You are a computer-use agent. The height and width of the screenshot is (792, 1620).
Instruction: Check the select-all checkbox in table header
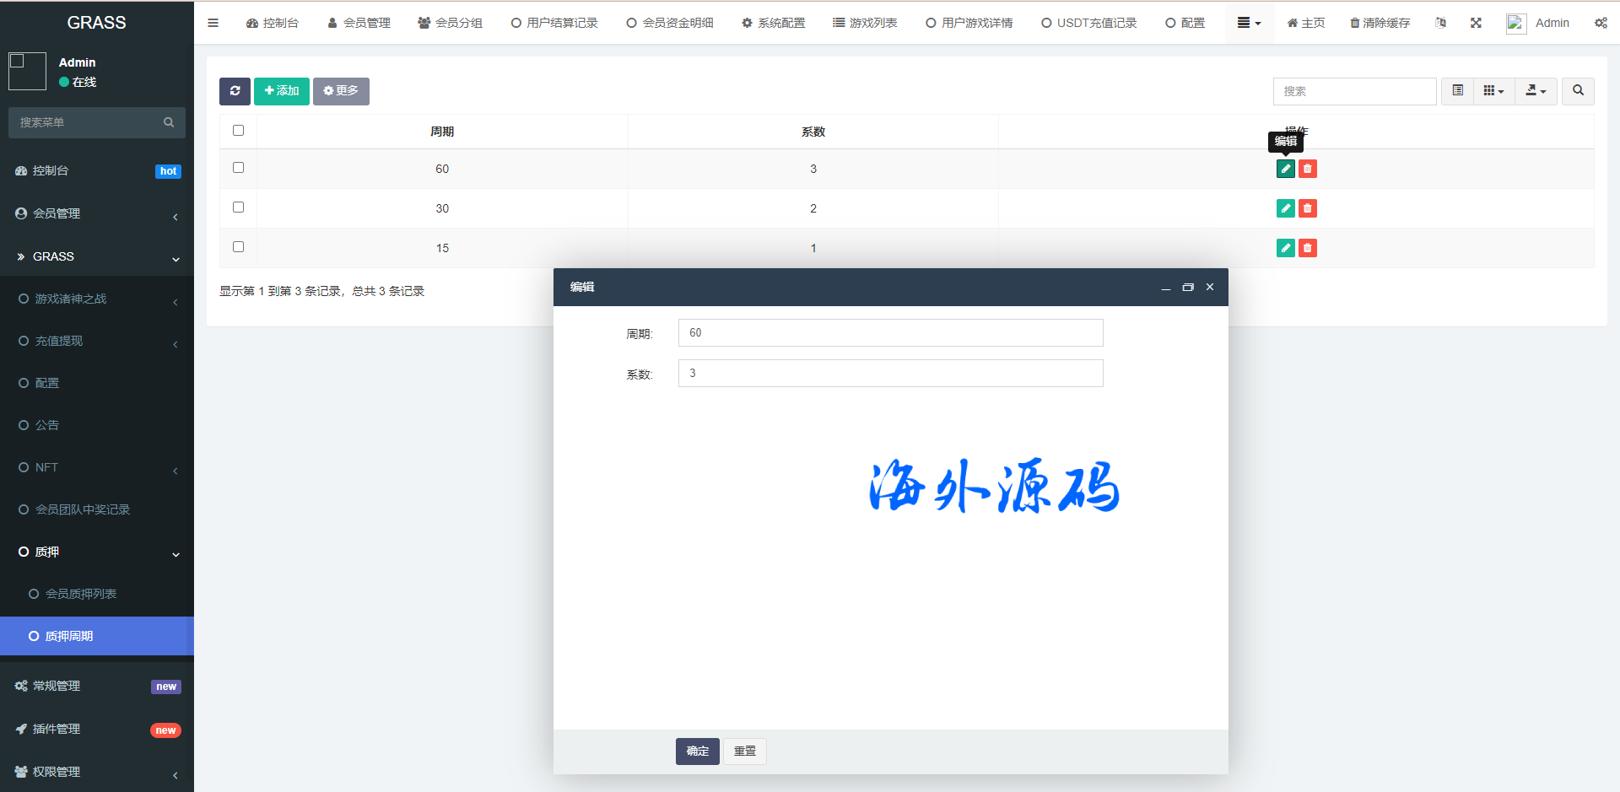click(238, 131)
